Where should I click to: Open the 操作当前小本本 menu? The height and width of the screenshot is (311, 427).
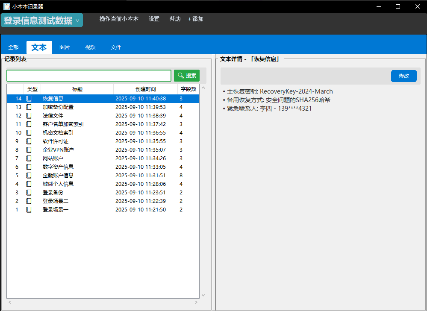[119, 19]
